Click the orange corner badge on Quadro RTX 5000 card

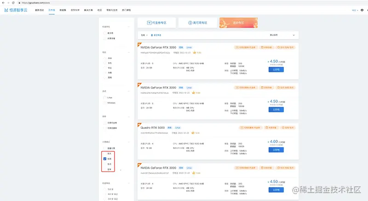[139, 125]
